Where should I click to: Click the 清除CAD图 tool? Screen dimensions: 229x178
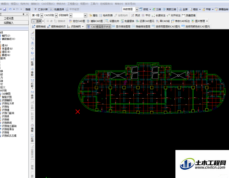point(95,21)
